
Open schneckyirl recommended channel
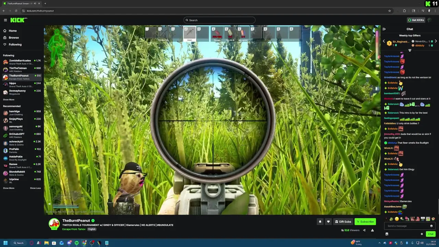point(22,143)
